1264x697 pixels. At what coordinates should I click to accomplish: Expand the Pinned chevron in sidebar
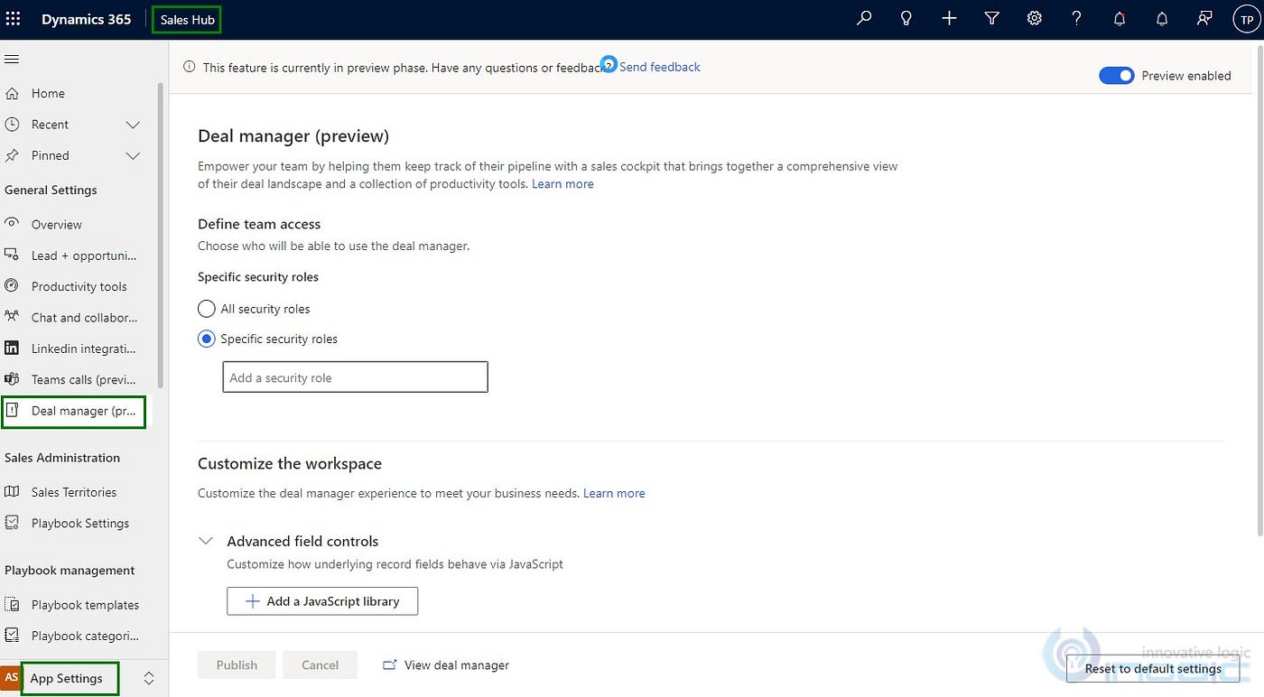(133, 155)
